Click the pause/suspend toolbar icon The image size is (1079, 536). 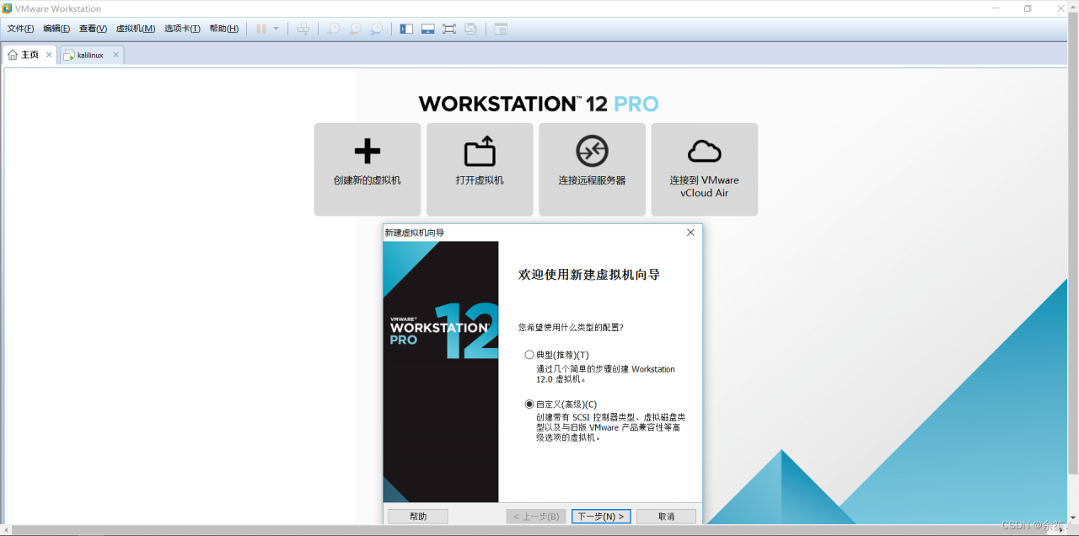pos(261,29)
